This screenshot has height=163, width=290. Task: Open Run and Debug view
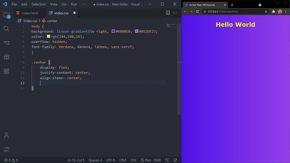click(x=6, y=57)
